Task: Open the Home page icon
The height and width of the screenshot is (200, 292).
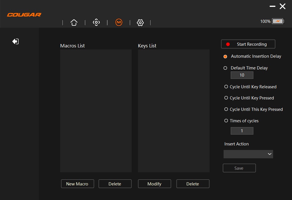Action: [74, 23]
